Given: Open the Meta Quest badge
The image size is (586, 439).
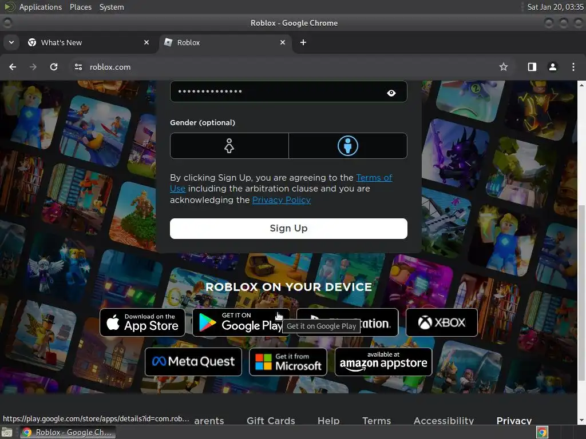Looking at the screenshot, I should 193,362.
